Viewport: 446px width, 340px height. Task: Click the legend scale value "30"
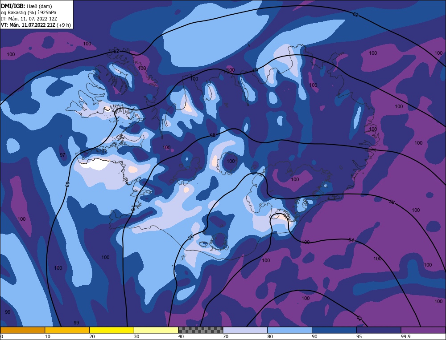136,336
